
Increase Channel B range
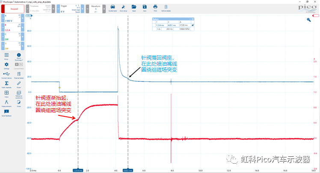pos(22,27)
